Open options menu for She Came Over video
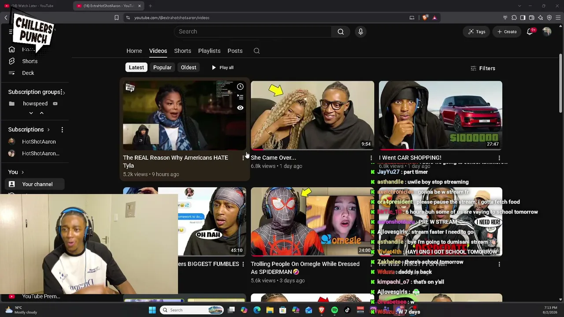Image resolution: width=564 pixels, height=317 pixels. 371,158
